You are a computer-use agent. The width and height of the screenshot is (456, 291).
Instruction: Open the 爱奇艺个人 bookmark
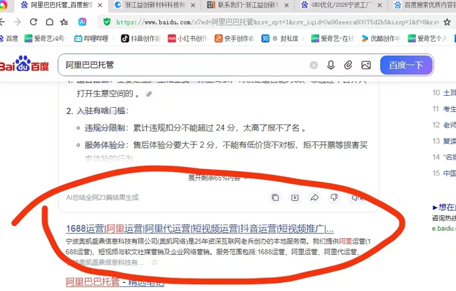pos(428,38)
